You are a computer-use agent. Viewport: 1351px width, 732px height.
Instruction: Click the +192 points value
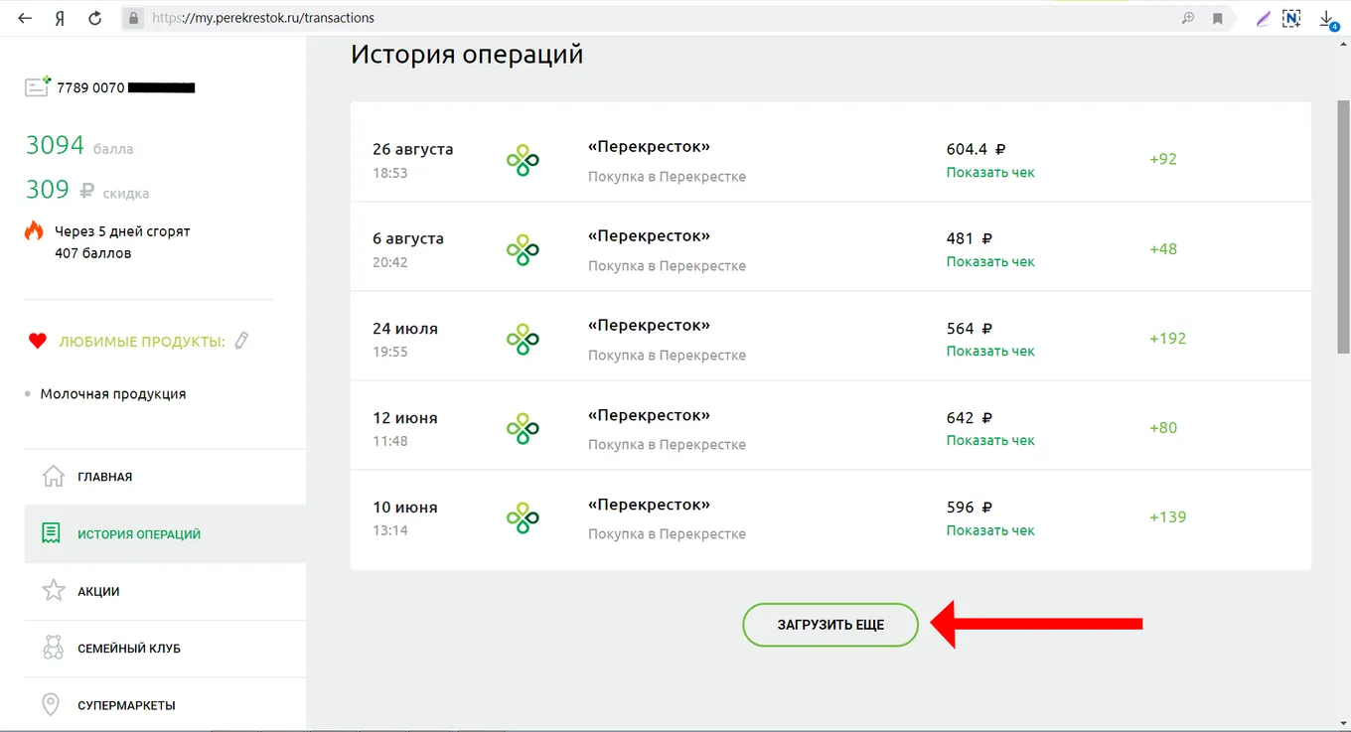1168,338
